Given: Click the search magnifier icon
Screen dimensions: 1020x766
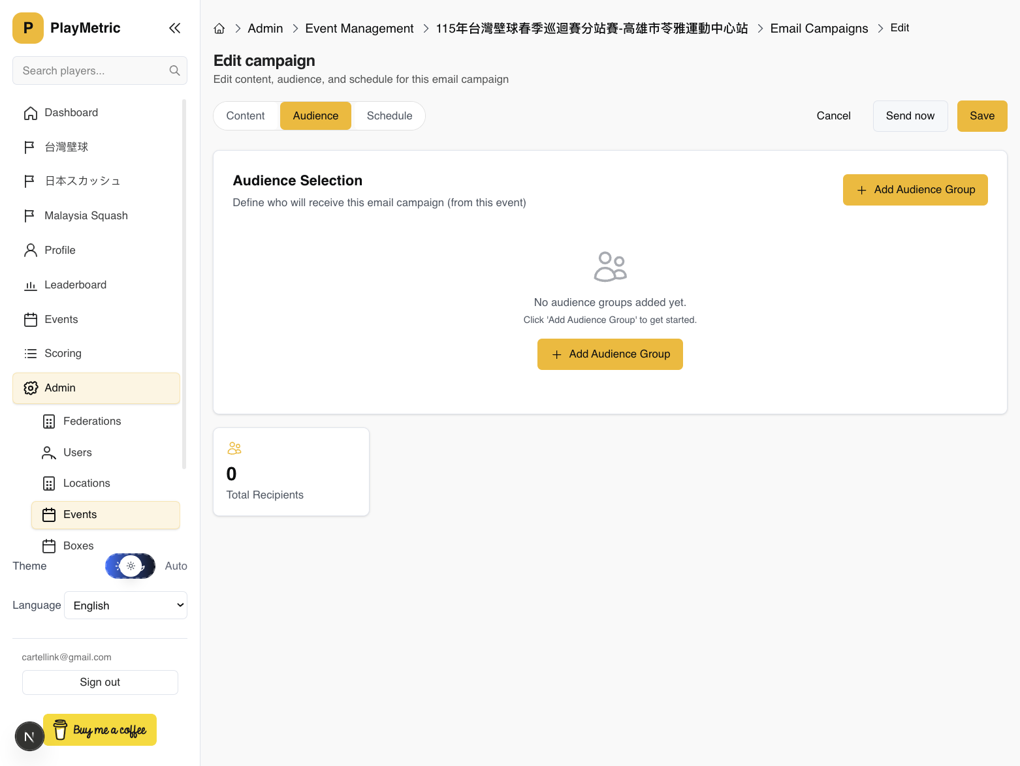Looking at the screenshot, I should click(x=174, y=70).
